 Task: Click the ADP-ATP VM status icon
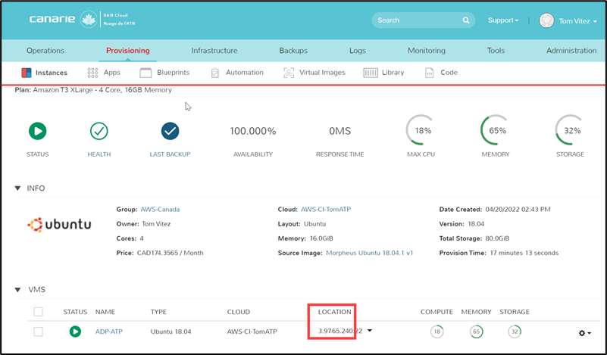[x=75, y=332]
